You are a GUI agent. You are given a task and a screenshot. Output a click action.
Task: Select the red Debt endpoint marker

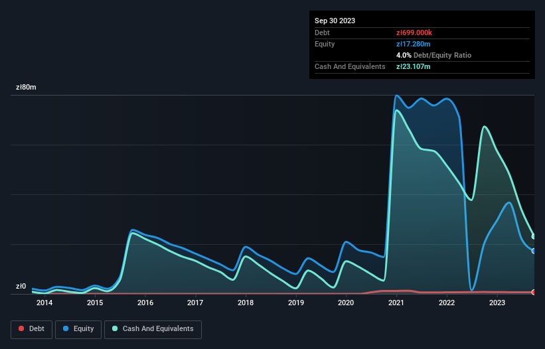(534, 292)
